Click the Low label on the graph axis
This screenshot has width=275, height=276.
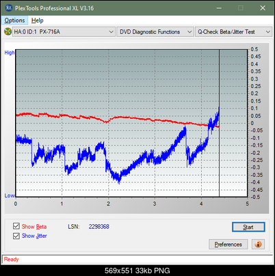tap(10, 195)
